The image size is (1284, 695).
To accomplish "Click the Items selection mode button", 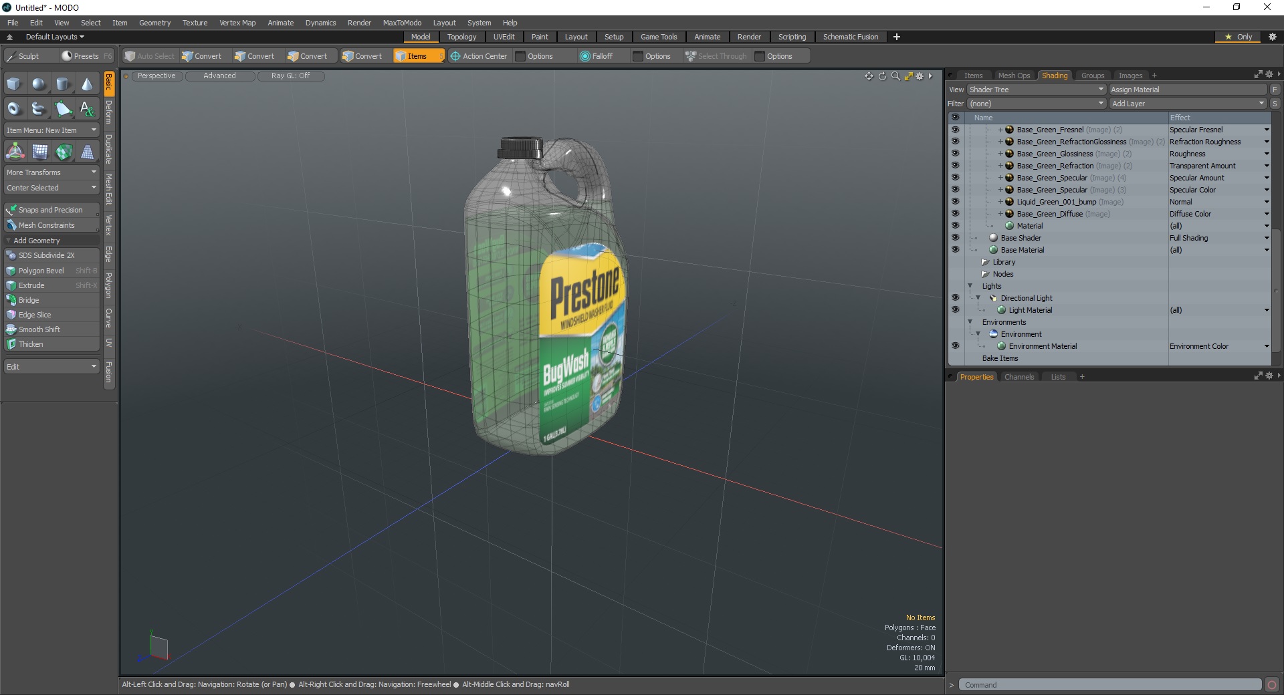I will pos(419,56).
